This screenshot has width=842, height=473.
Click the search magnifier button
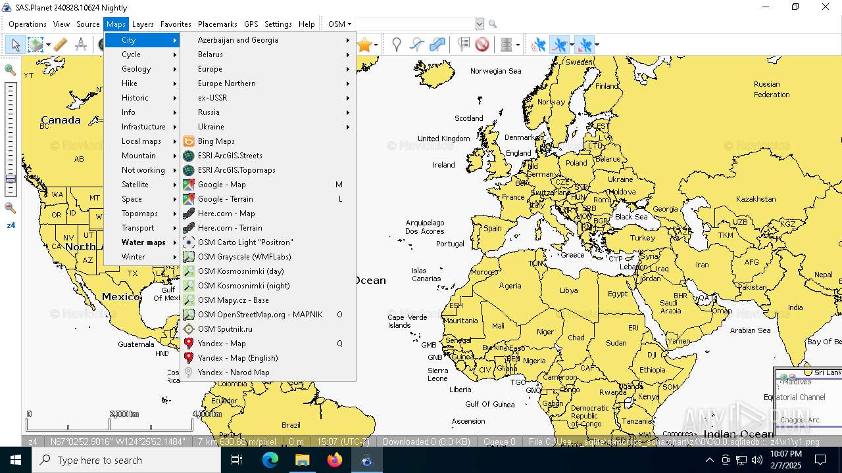click(x=493, y=24)
